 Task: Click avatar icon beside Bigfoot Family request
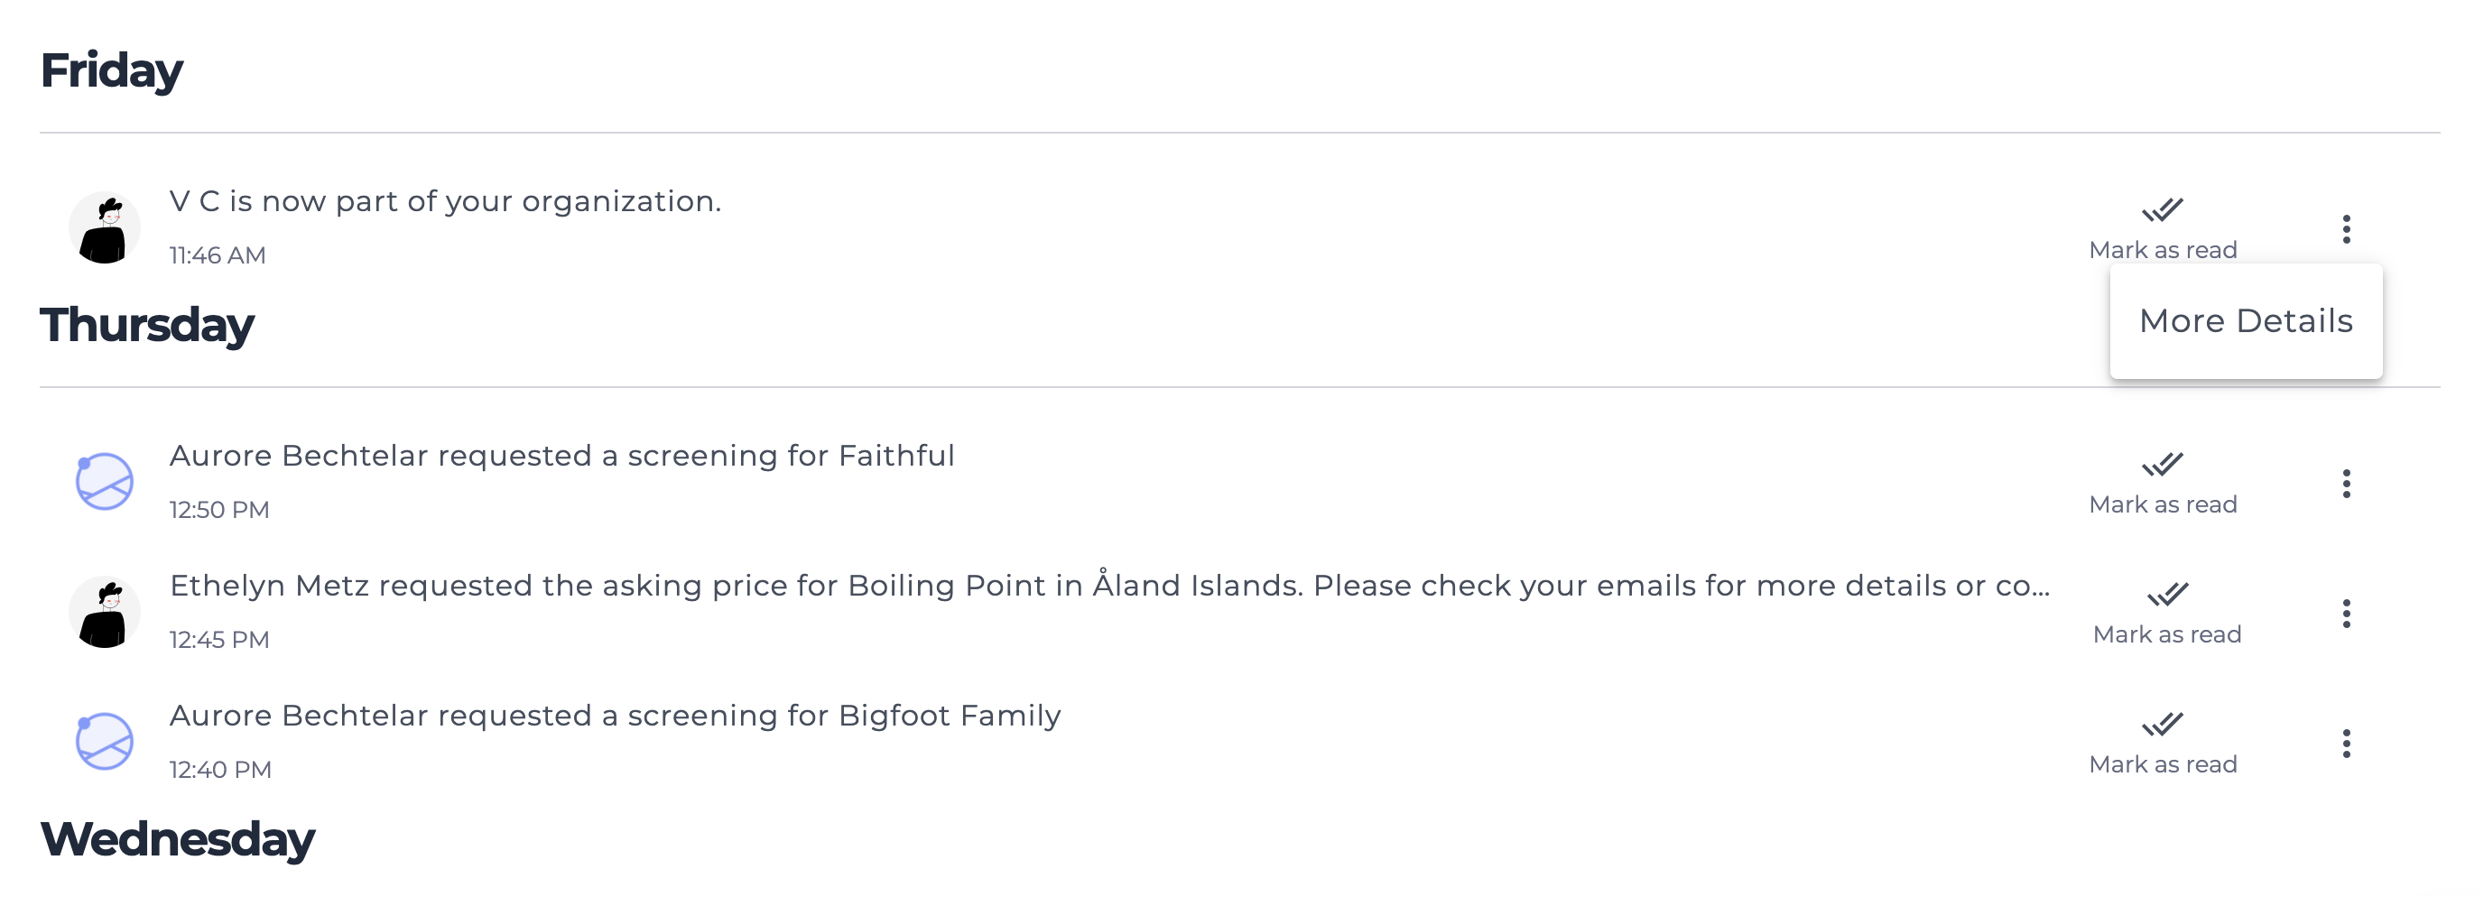pos(104,742)
